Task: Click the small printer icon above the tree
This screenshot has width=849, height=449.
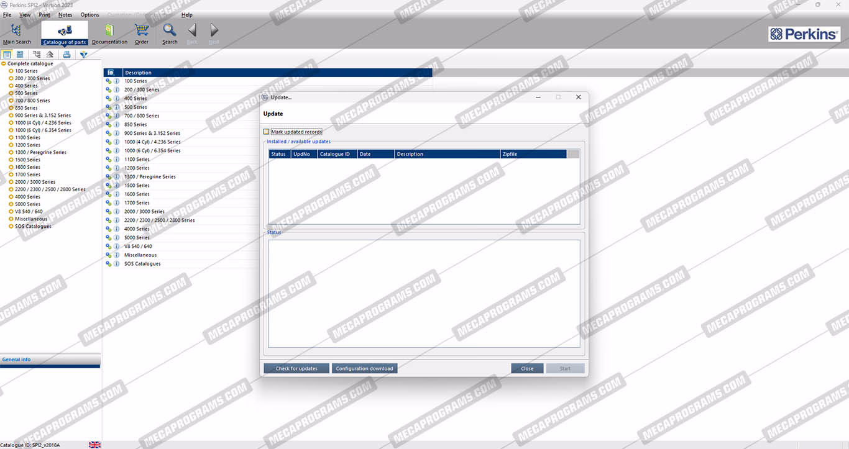Action: click(x=67, y=55)
